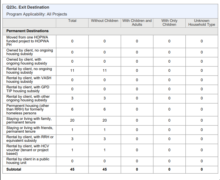Image resolution: width=220 pixels, height=180 pixels.
Task: Click 'Rental by client, with RRH' row label
Action: 30,139
